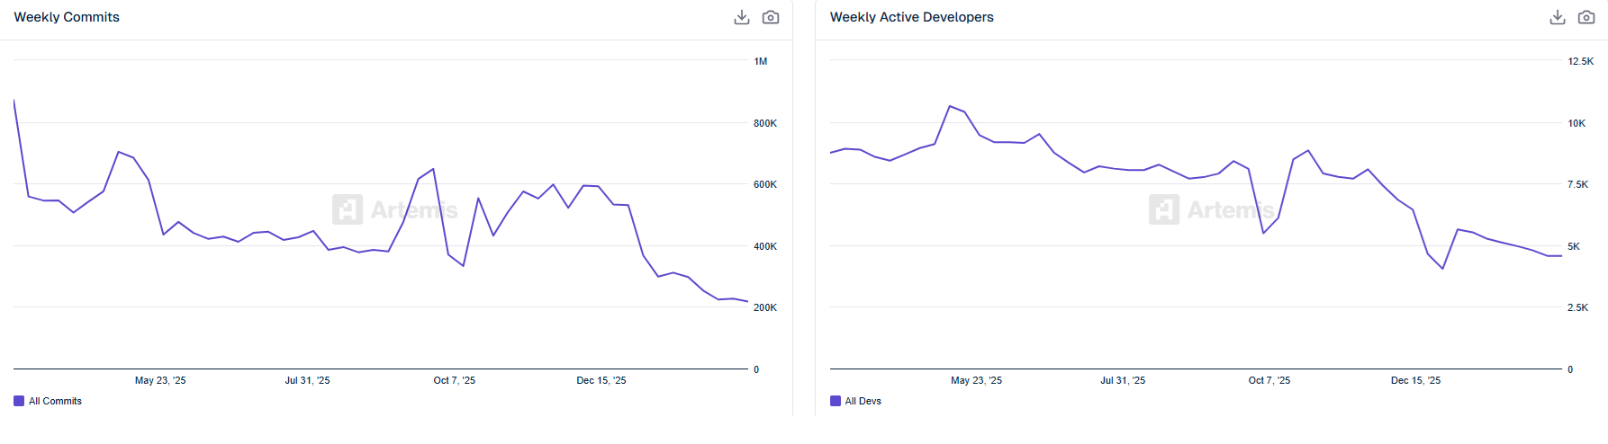Click May 23, '25 date on commits chart
This screenshot has width=1608, height=444.
coord(160,380)
